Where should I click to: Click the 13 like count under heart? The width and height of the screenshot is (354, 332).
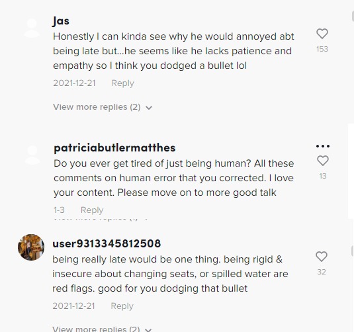coord(323,176)
